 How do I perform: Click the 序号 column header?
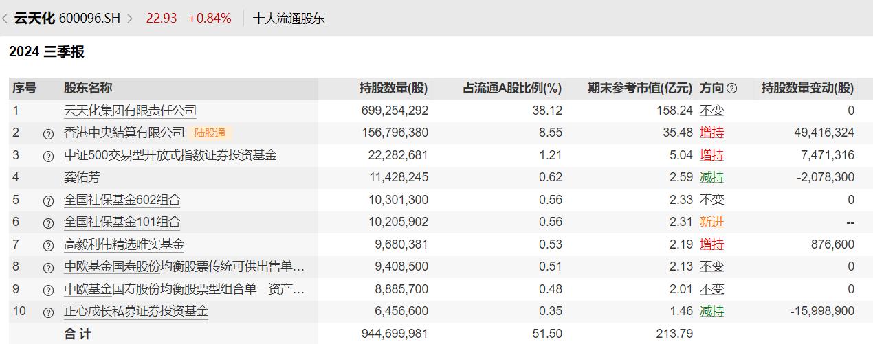[25, 88]
